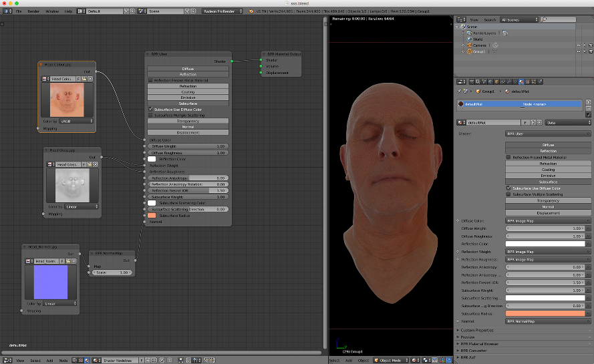Screen dimensions: 594x364
Task: Click Subsurface Radius color swatch in node
Action: click(x=152, y=216)
